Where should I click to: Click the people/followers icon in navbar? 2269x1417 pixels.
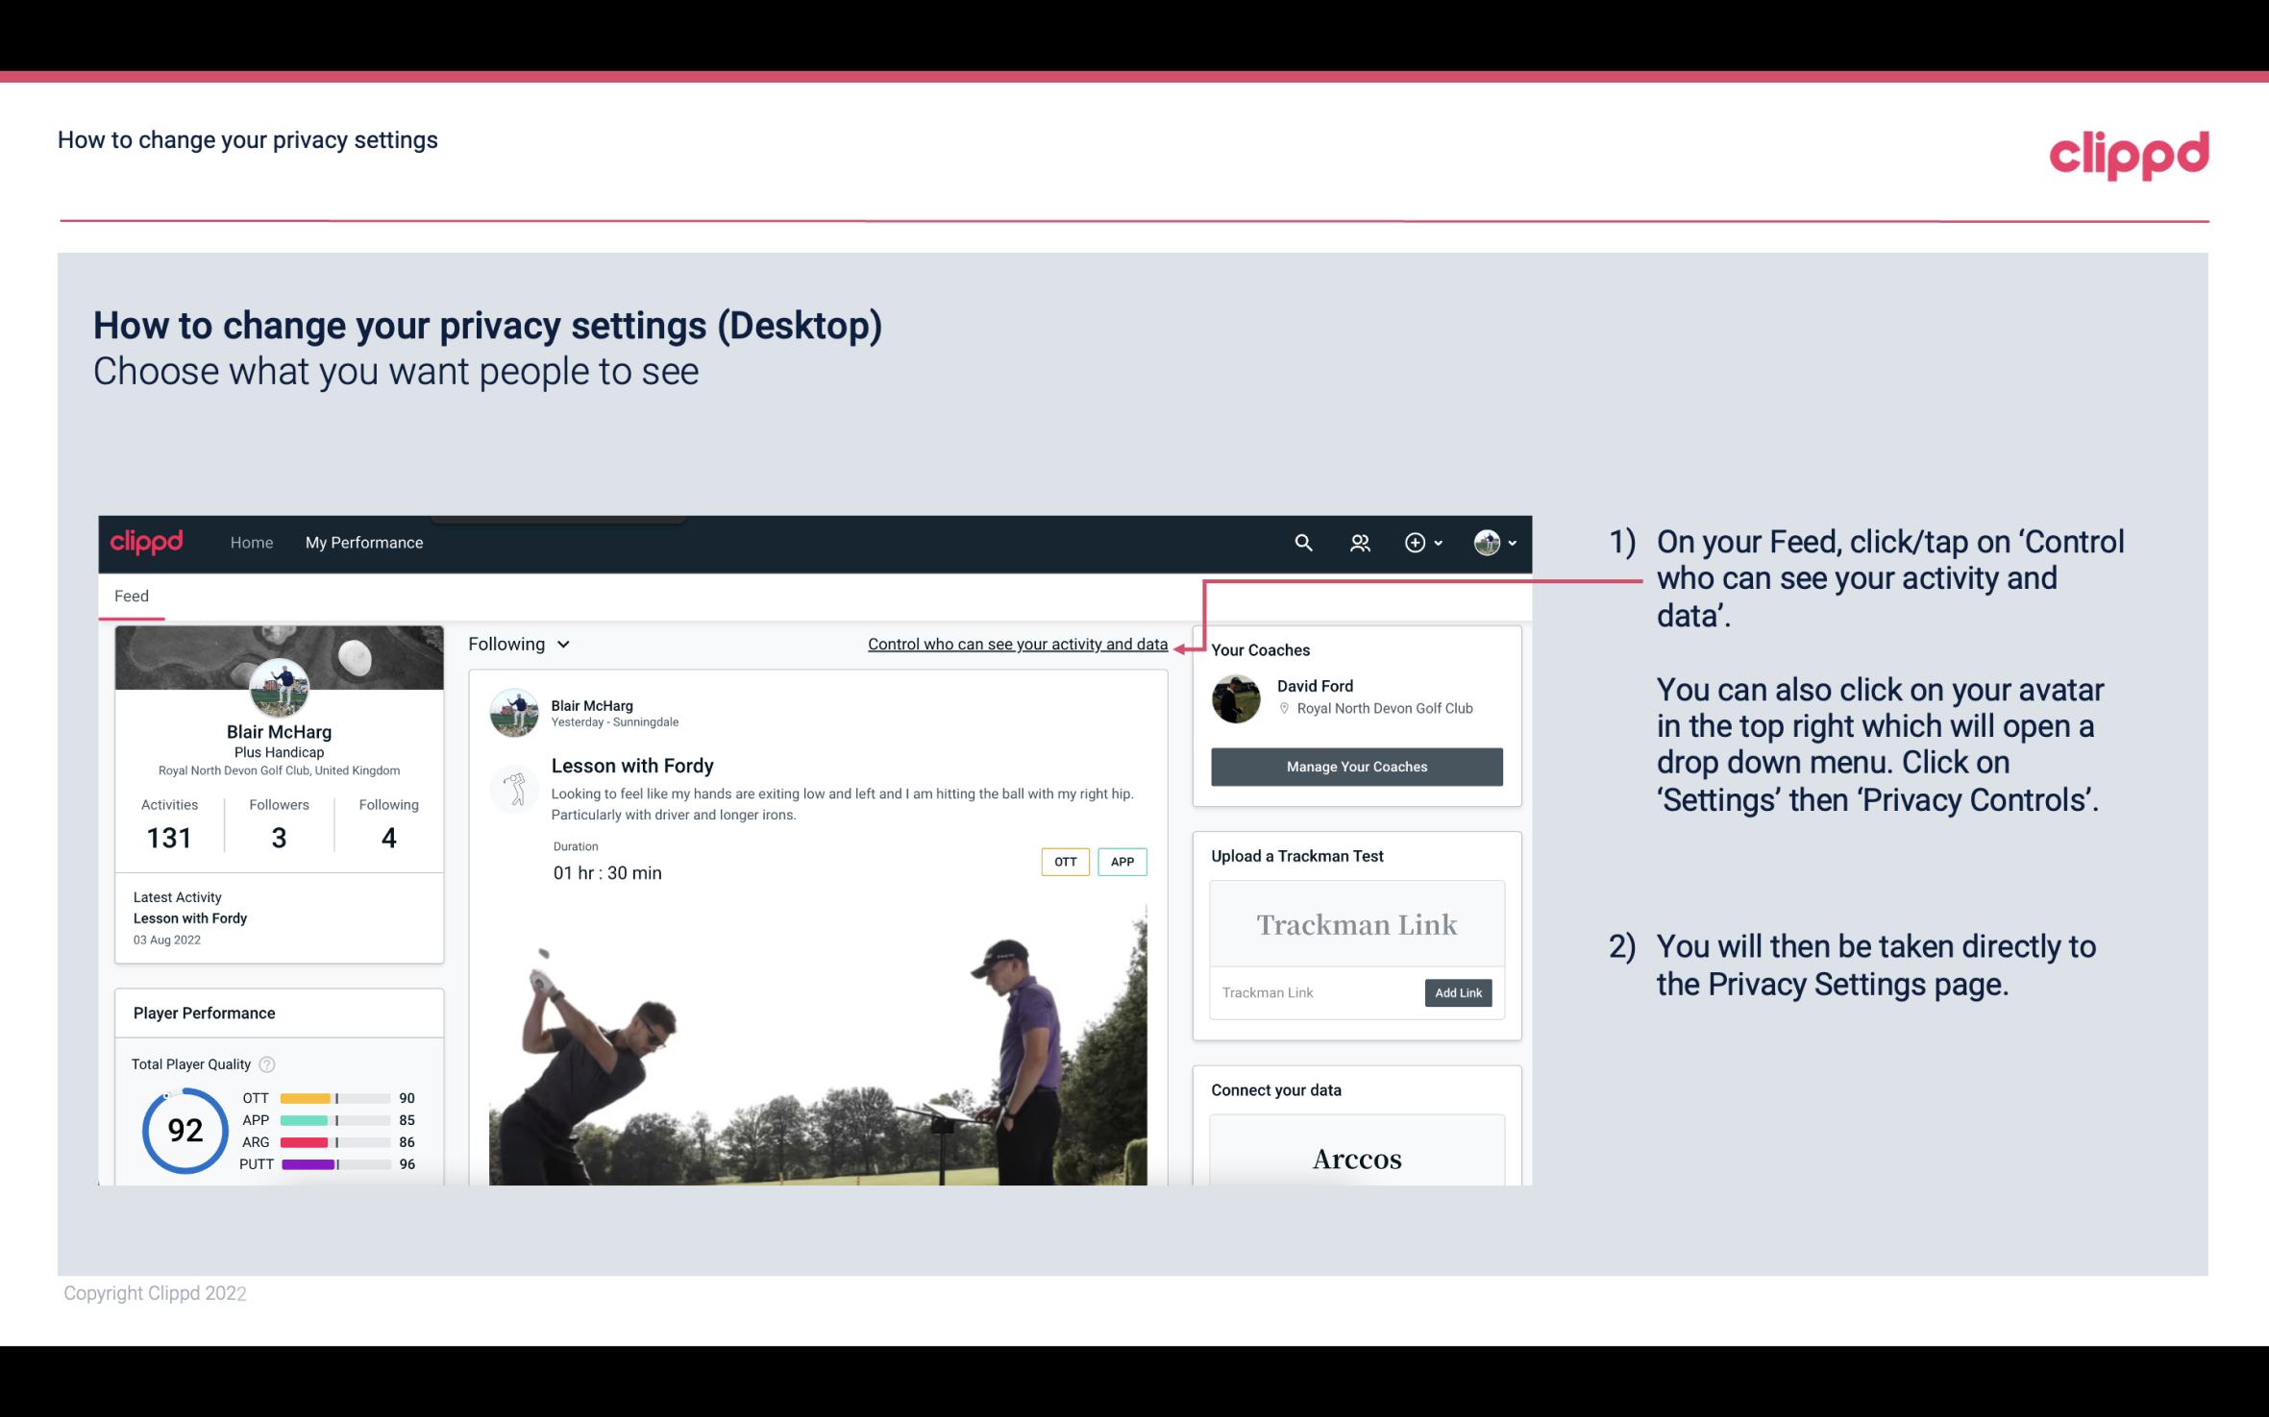(1358, 542)
